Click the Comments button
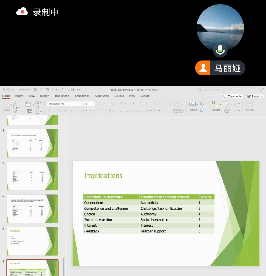The height and width of the screenshot is (276, 266). [x=233, y=96]
